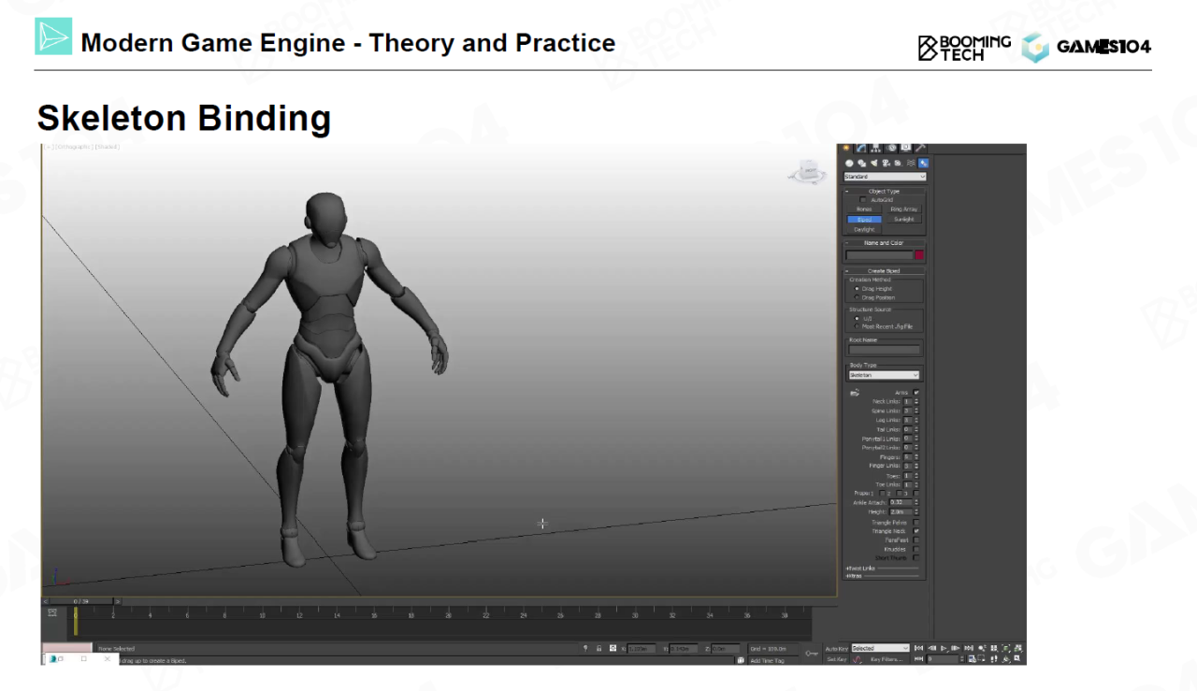Screen dimensions: 1197x691
Task: Click the Sunlight object type button
Action: [x=903, y=219]
